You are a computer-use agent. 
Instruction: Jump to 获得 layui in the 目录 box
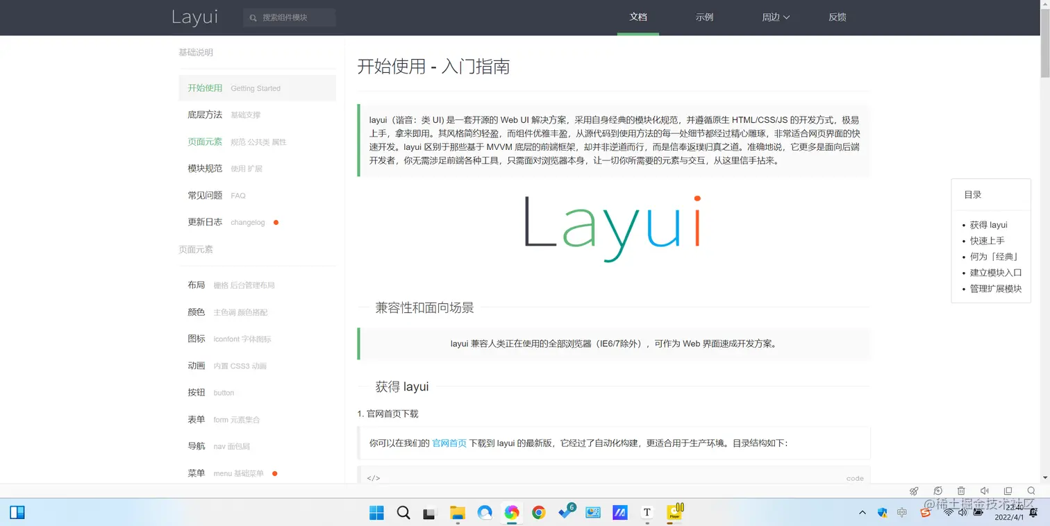(x=988, y=225)
